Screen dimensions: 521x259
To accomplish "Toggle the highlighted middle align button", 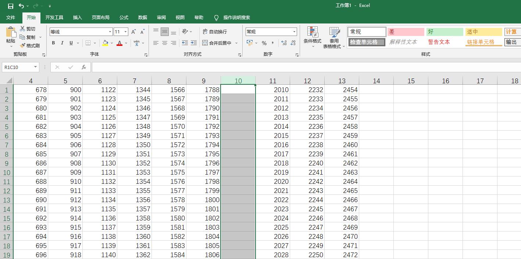I will point(165,32).
